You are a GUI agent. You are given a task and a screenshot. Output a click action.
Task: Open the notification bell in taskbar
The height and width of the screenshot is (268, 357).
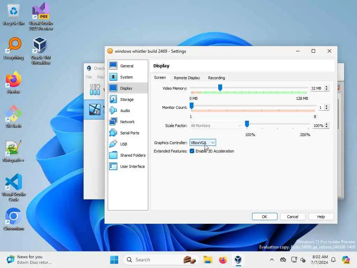coord(333,260)
